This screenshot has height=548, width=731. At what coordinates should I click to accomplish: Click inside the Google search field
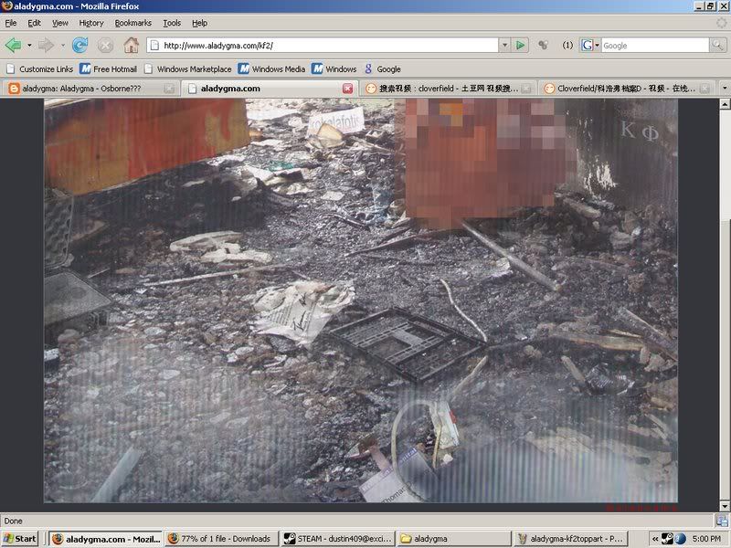point(651,45)
